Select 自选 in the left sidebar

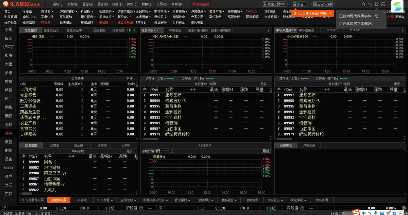point(8,38)
